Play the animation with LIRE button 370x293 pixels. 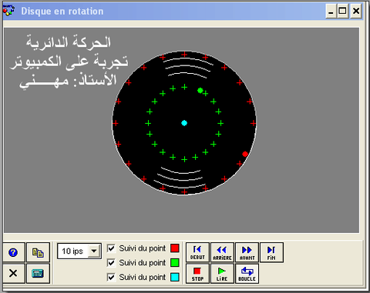click(x=222, y=274)
